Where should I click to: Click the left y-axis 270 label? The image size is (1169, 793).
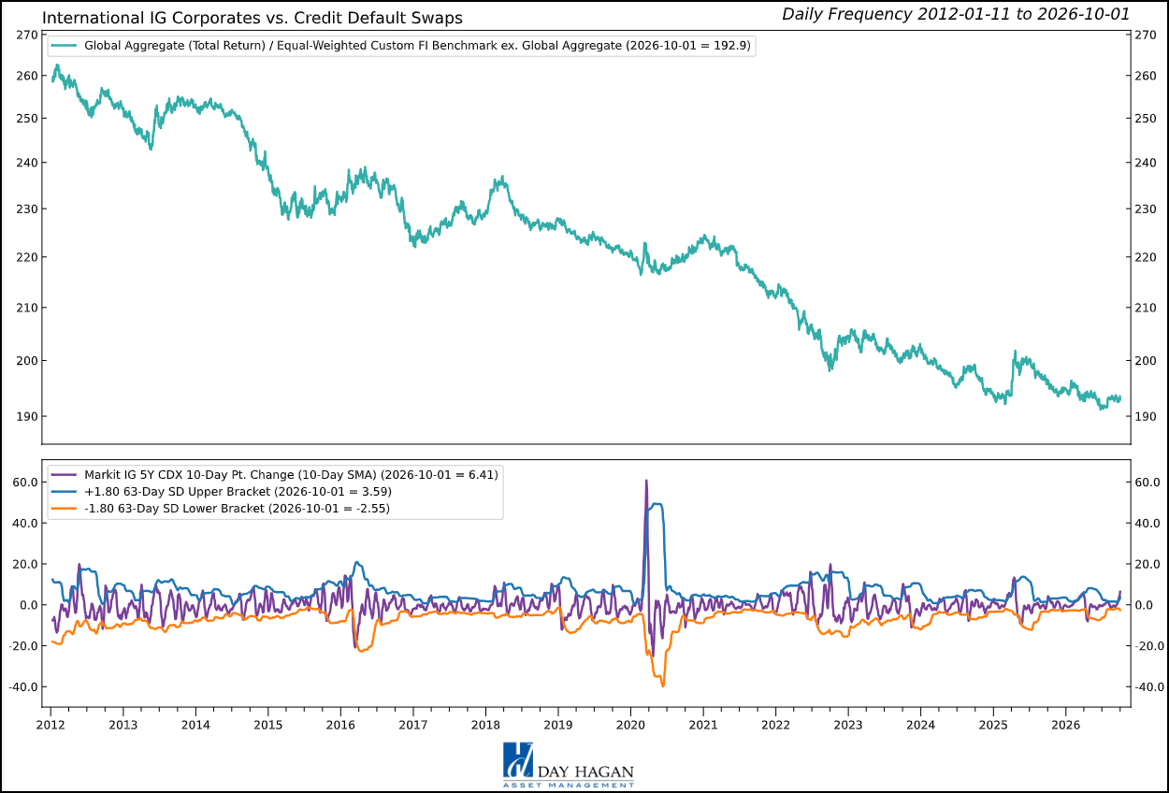coord(26,35)
